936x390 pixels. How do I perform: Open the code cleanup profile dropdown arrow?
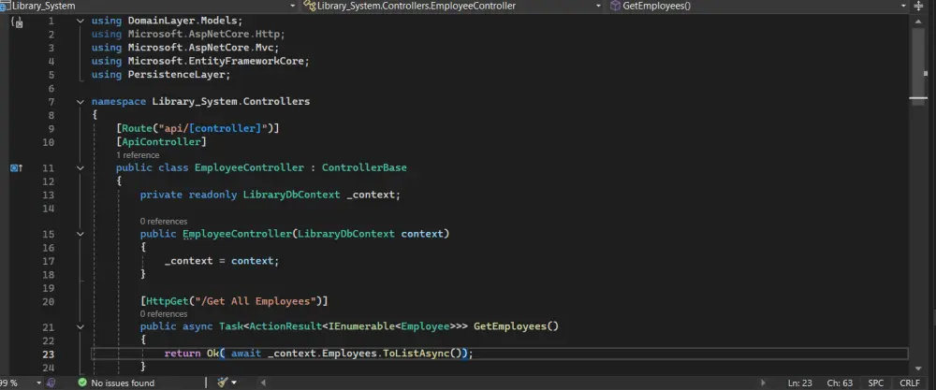click(x=234, y=383)
